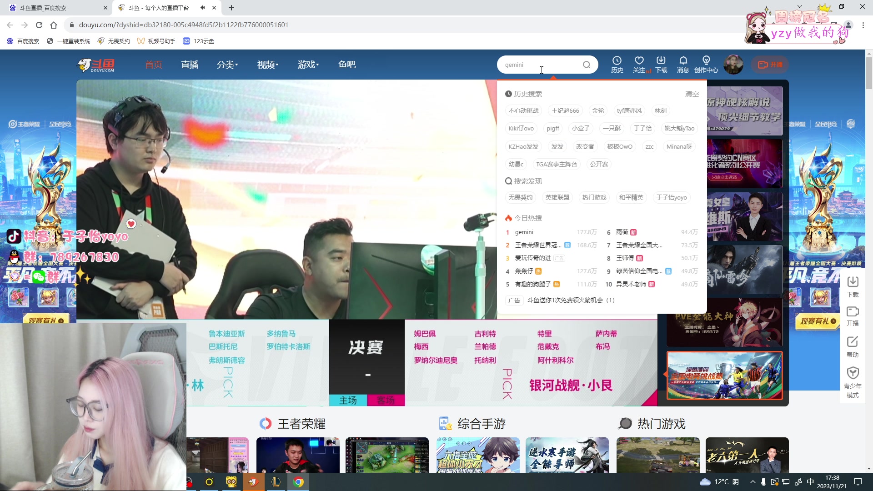Viewport: 873px width, 491px height.
Task: Click the search magnifier icon
Action: 587,65
